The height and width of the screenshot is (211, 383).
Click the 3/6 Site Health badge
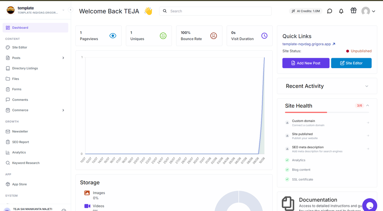click(359, 105)
